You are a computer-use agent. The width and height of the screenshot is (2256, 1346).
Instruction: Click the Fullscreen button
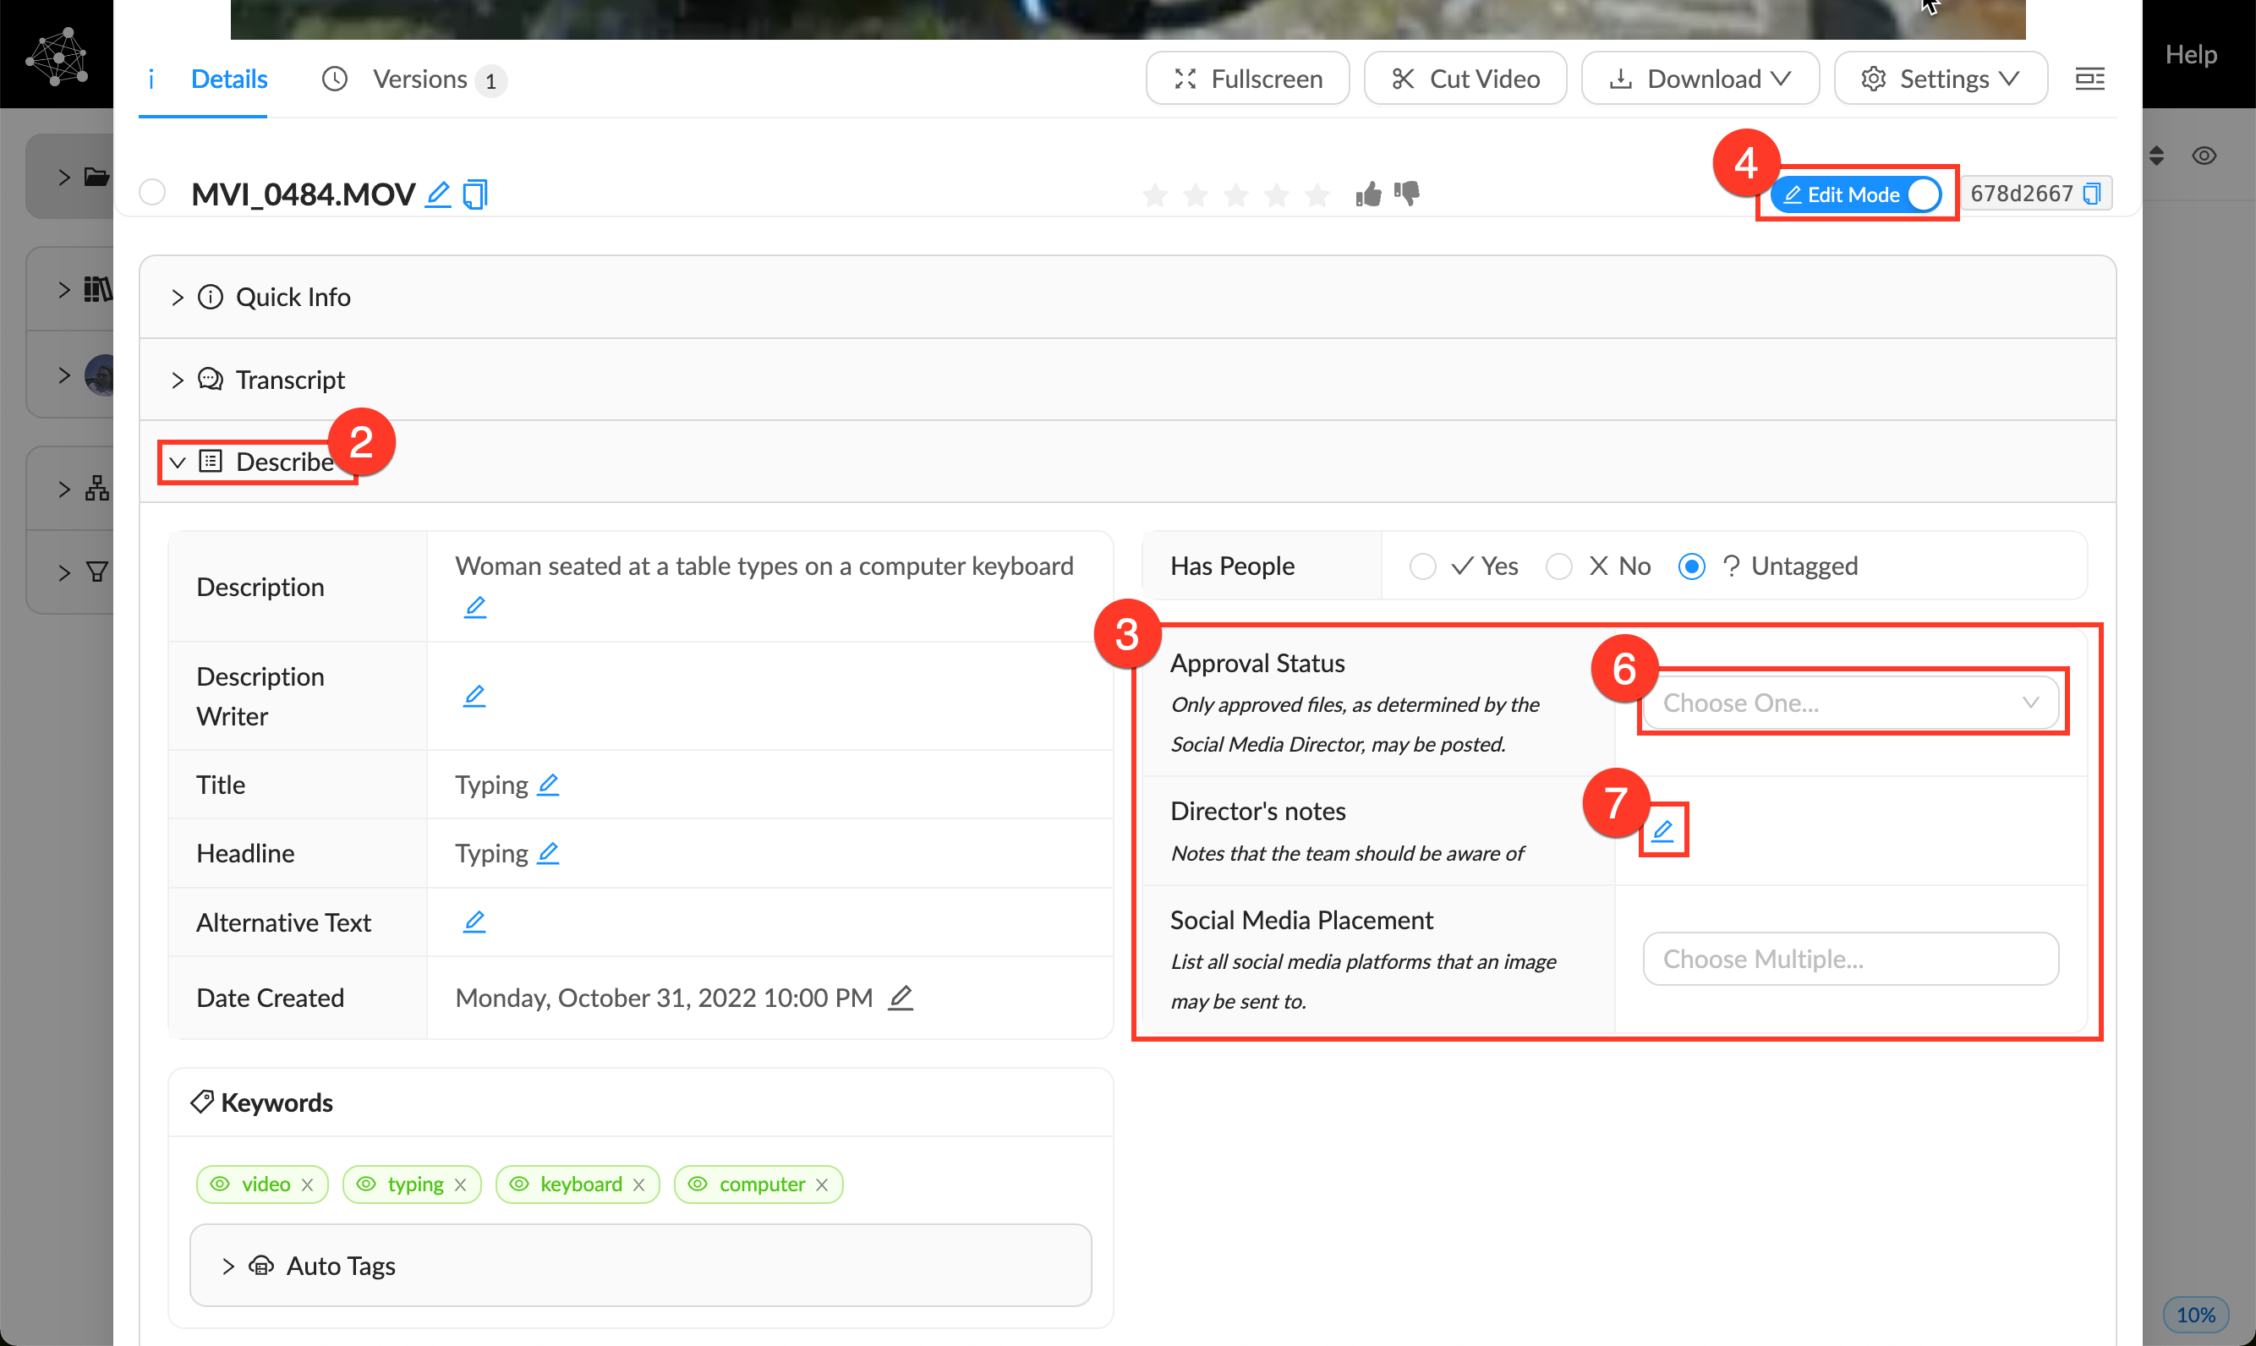click(1247, 79)
